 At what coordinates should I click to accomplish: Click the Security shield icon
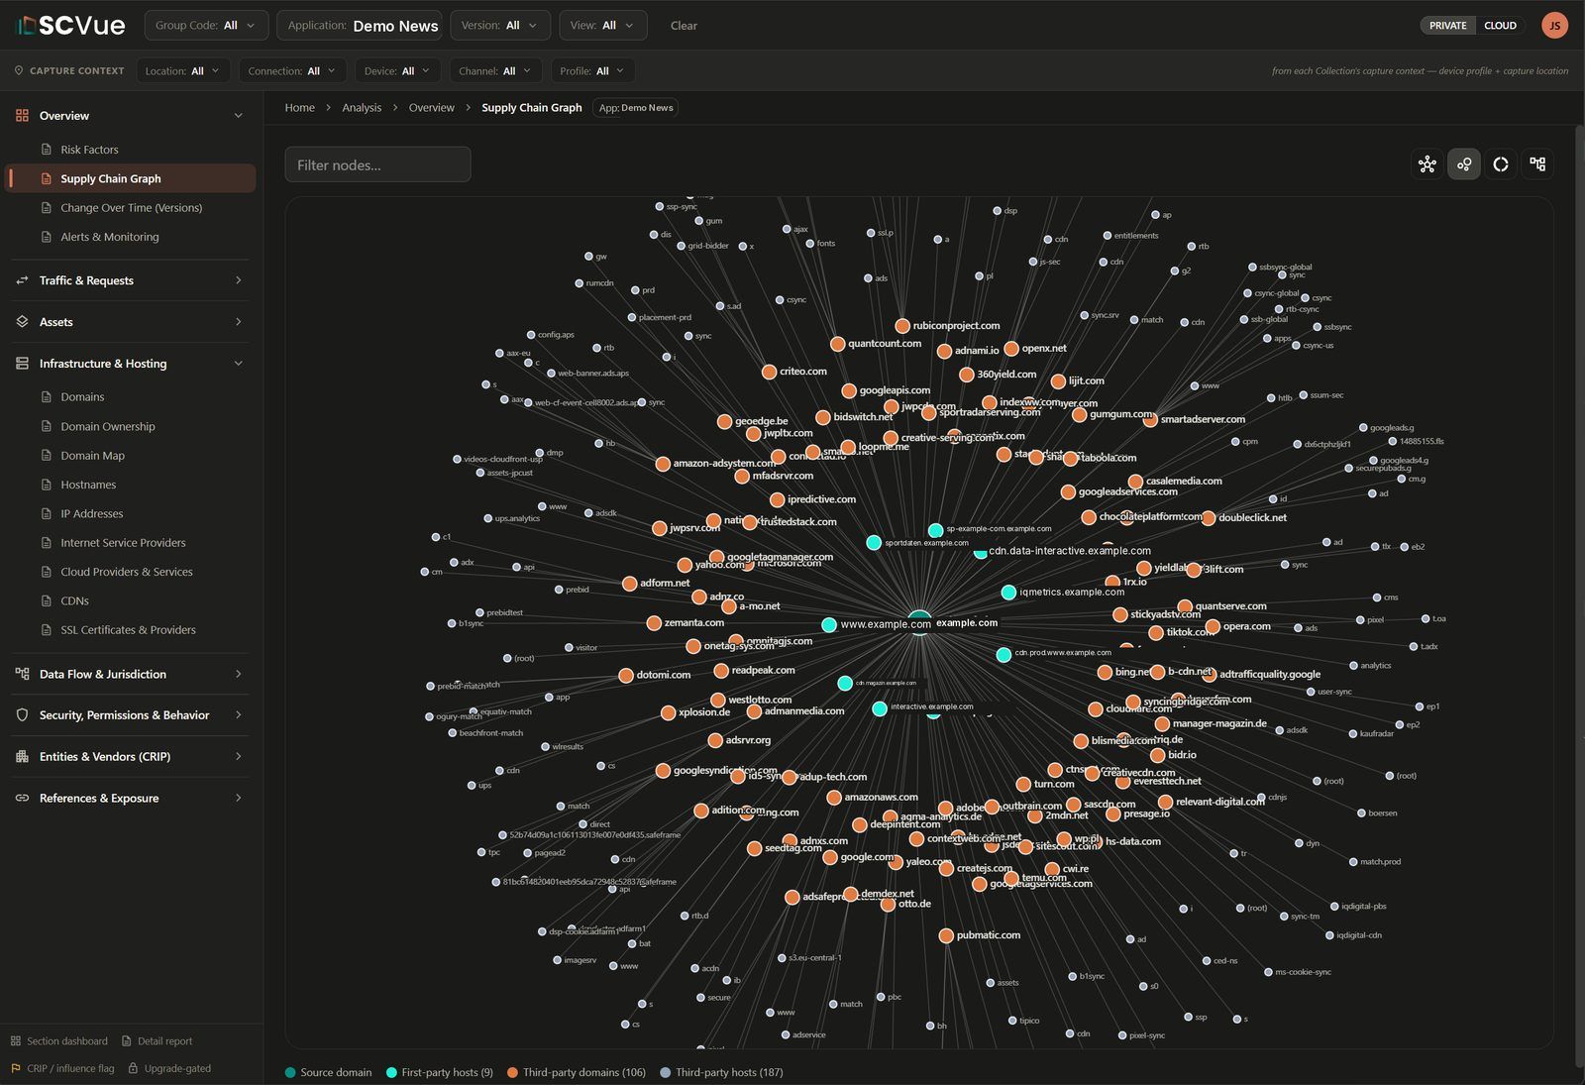(x=22, y=715)
